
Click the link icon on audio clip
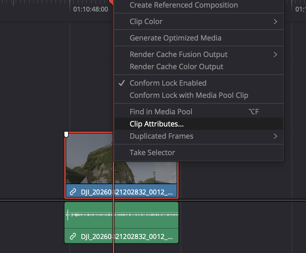(x=73, y=237)
